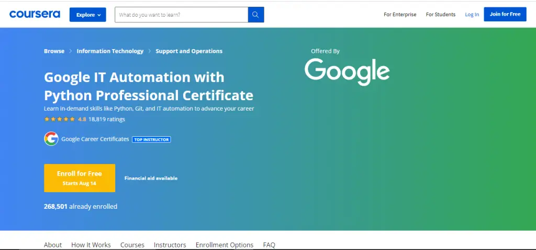Image resolution: width=536 pixels, height=250 pixels.
Task: Open the Explore dropdown menu
Action: [88, 15]
